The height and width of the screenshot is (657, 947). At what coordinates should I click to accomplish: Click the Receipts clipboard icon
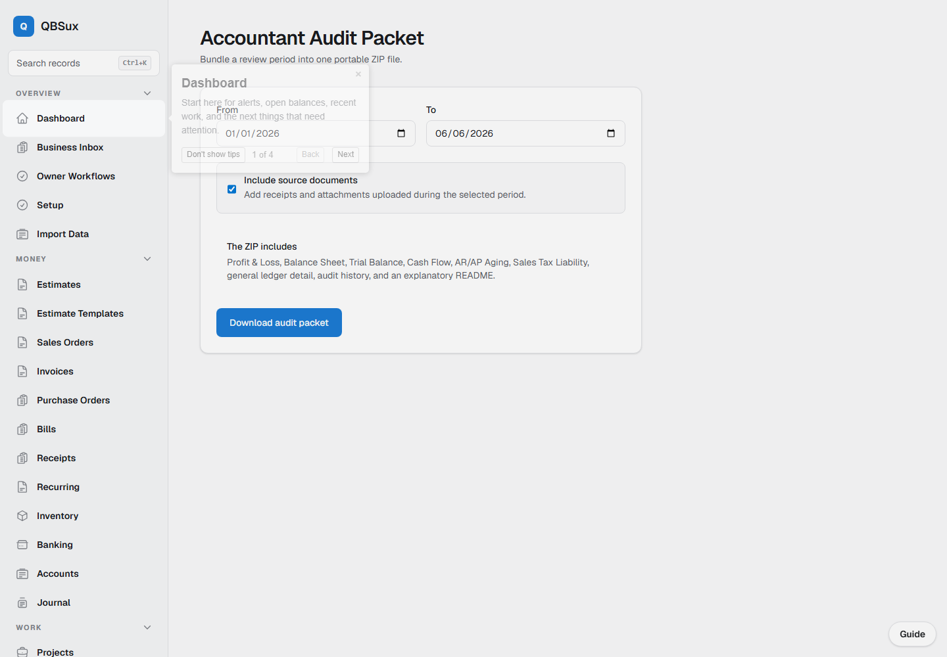[x=22, y=458]
